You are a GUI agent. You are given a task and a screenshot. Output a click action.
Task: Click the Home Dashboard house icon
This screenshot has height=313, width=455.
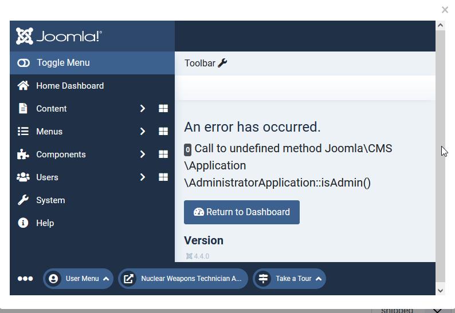click(x=23, y=85)
